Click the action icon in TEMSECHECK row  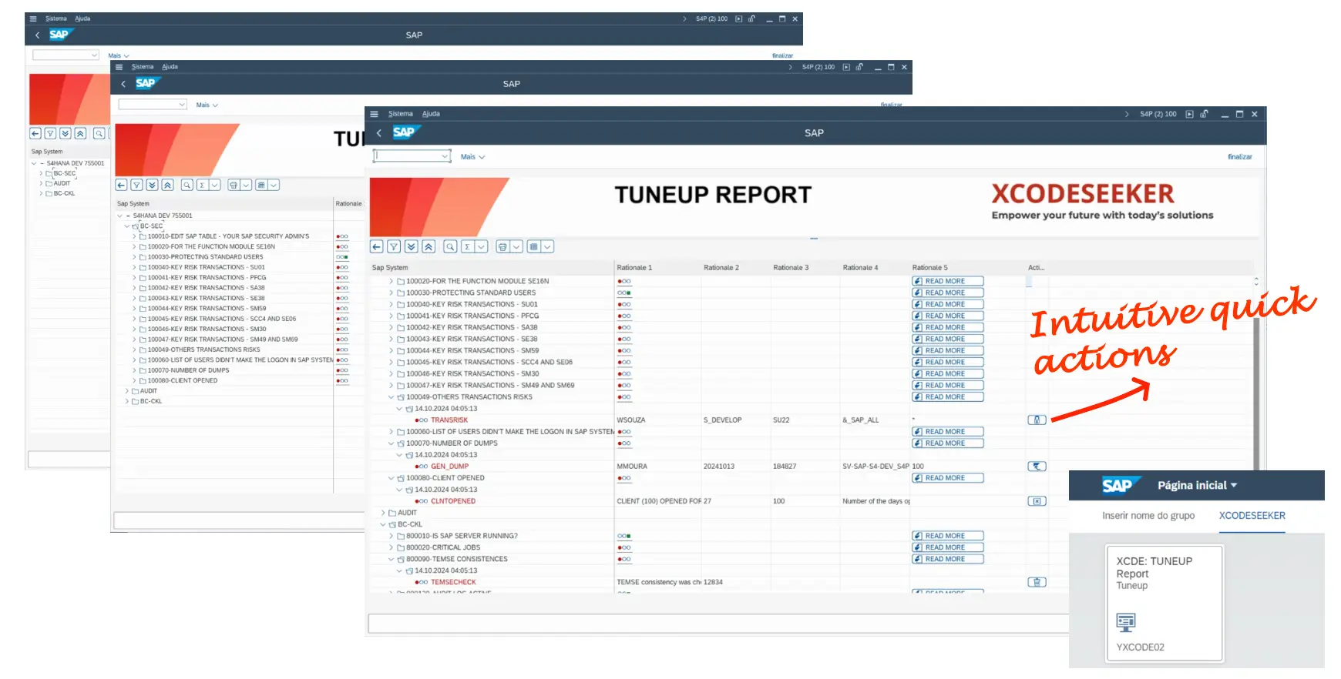coord(1037,582)
